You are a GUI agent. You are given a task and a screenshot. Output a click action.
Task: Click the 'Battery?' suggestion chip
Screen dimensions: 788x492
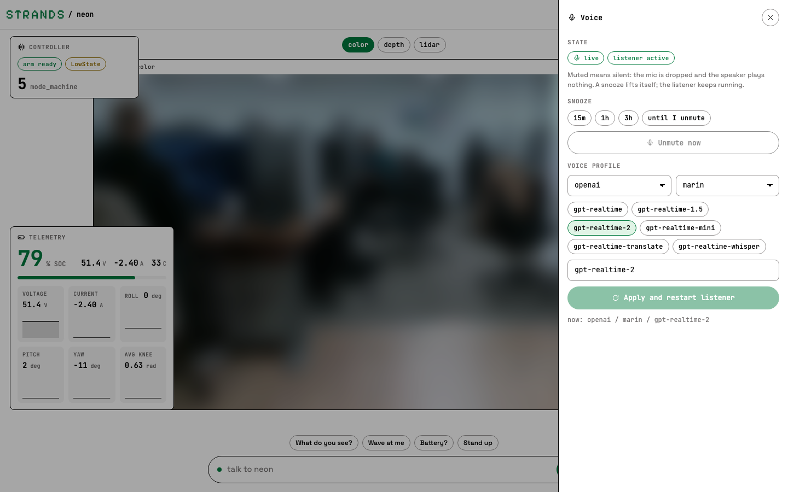434,443
